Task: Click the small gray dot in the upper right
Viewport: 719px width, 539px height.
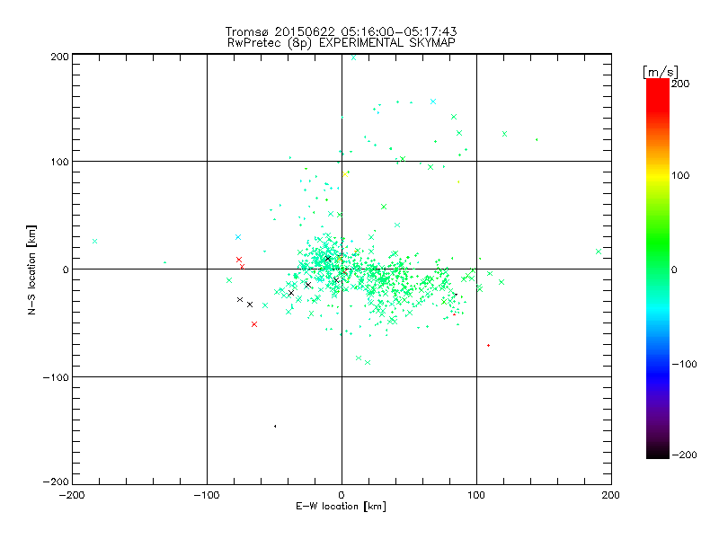Action: tap(537, 139)
